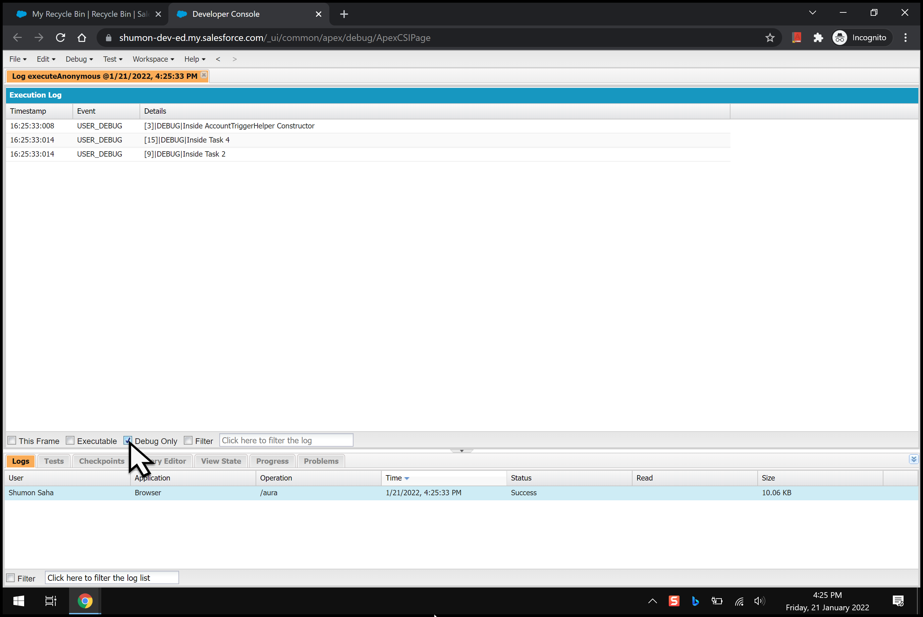923x617 pixels.
Task: Click the log list filter input
Action: 112,578
